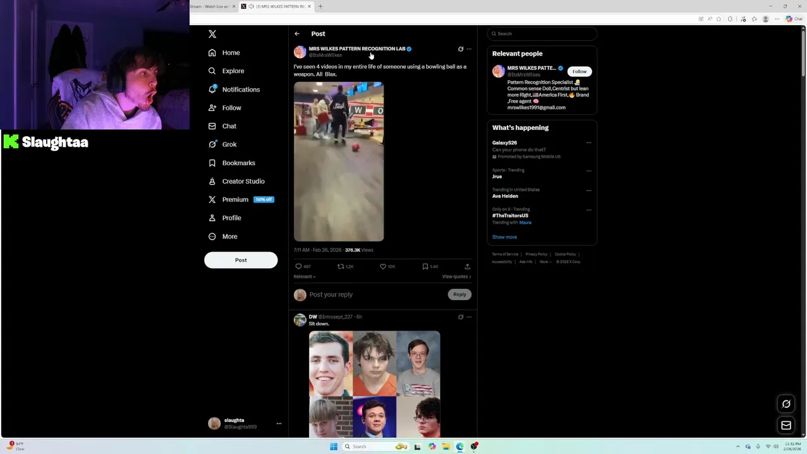Image resolution: width=807 pixels, height=454 pixels.
Task: Open File Explorer from taskbar
Action: click(446, 446)
